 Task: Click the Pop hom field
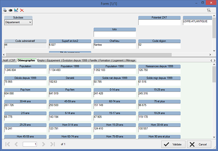point(25,95)
